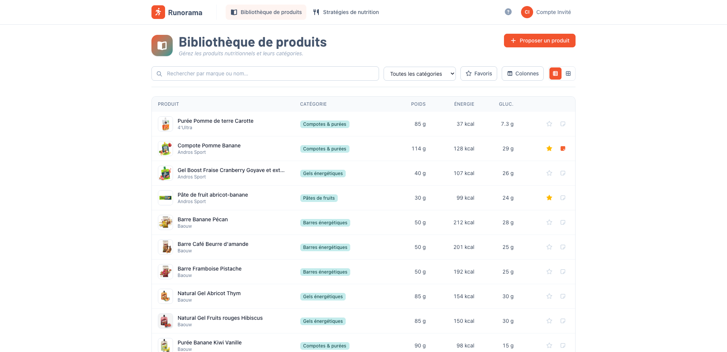This screenshot has width=727, height=352.
Task: Filter by Favoris button
Action: pyautogui.click(x=479, y=74)
